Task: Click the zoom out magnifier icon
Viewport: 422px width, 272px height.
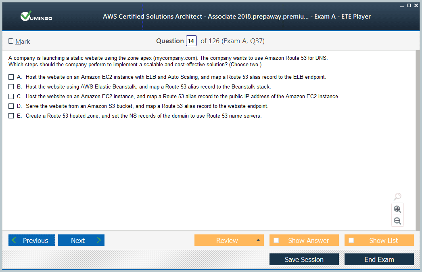Action: click(397, 221)
